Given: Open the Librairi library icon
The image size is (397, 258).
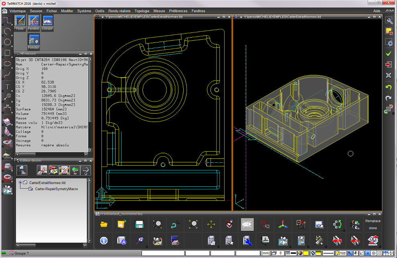Looking at the screenshot, I should (47, 22).
